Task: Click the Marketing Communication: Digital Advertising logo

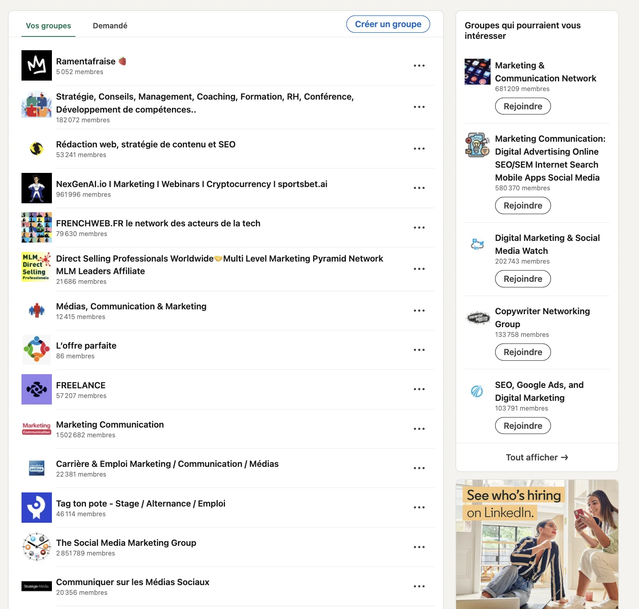Action: [x=477, y=145]
